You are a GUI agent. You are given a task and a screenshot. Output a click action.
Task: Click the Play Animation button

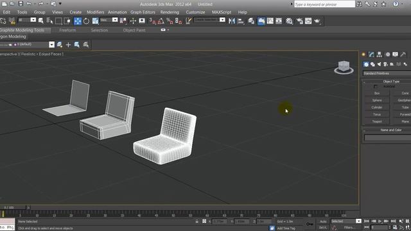[380, 221]
